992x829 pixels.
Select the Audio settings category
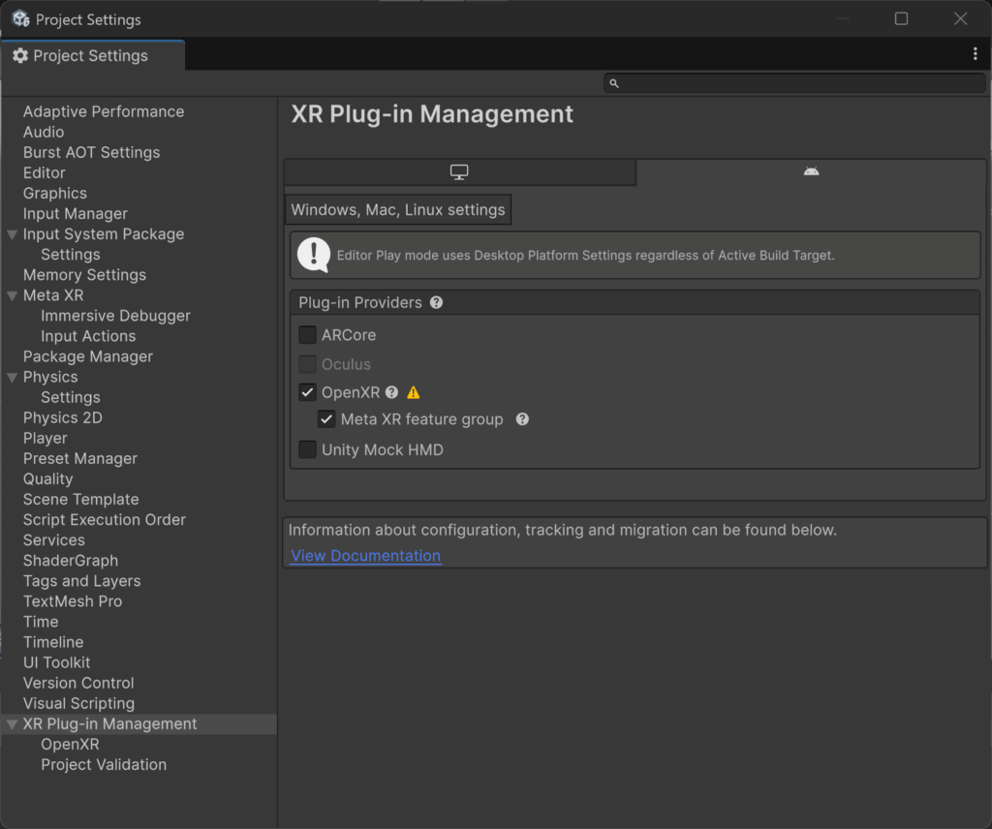coord(44,132)
